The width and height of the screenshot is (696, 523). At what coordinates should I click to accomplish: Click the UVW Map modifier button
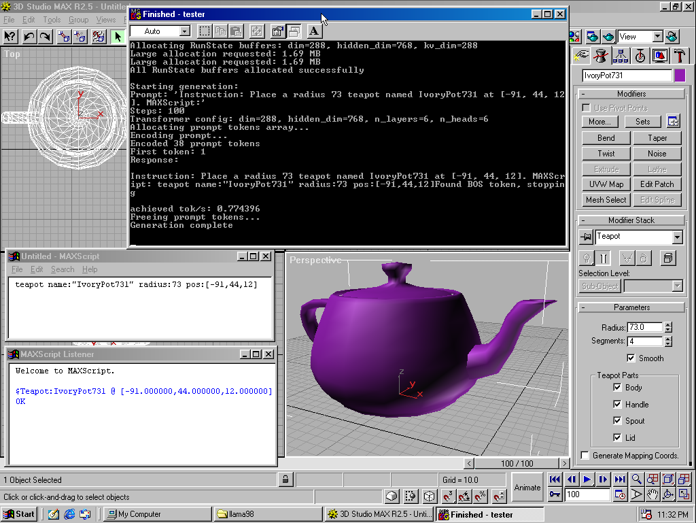[x=606, y=184]
